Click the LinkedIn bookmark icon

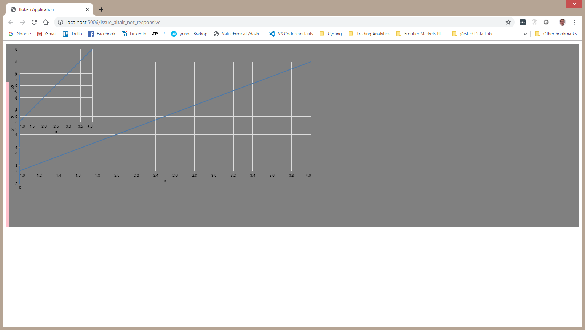[x=124, y=34]
